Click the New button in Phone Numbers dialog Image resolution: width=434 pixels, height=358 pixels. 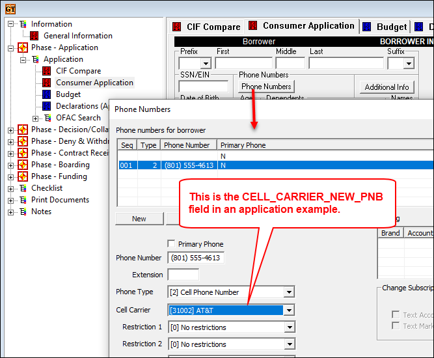tap(139, 219)
